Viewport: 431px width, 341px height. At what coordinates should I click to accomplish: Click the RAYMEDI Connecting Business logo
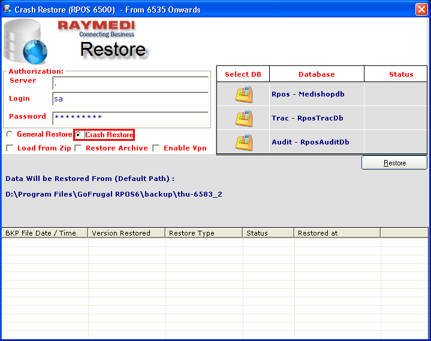click(x=96, y=29)
